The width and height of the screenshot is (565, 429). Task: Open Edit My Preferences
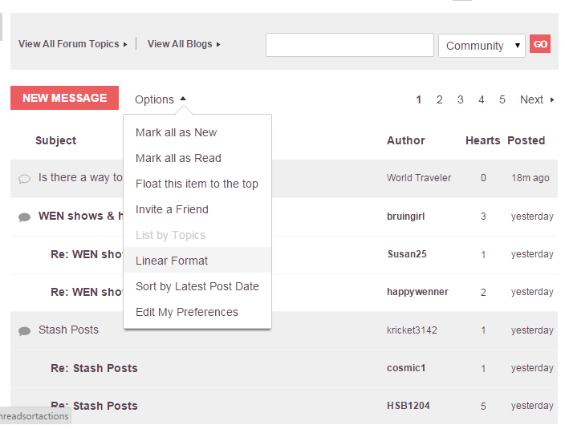click(x=187, y=312)
